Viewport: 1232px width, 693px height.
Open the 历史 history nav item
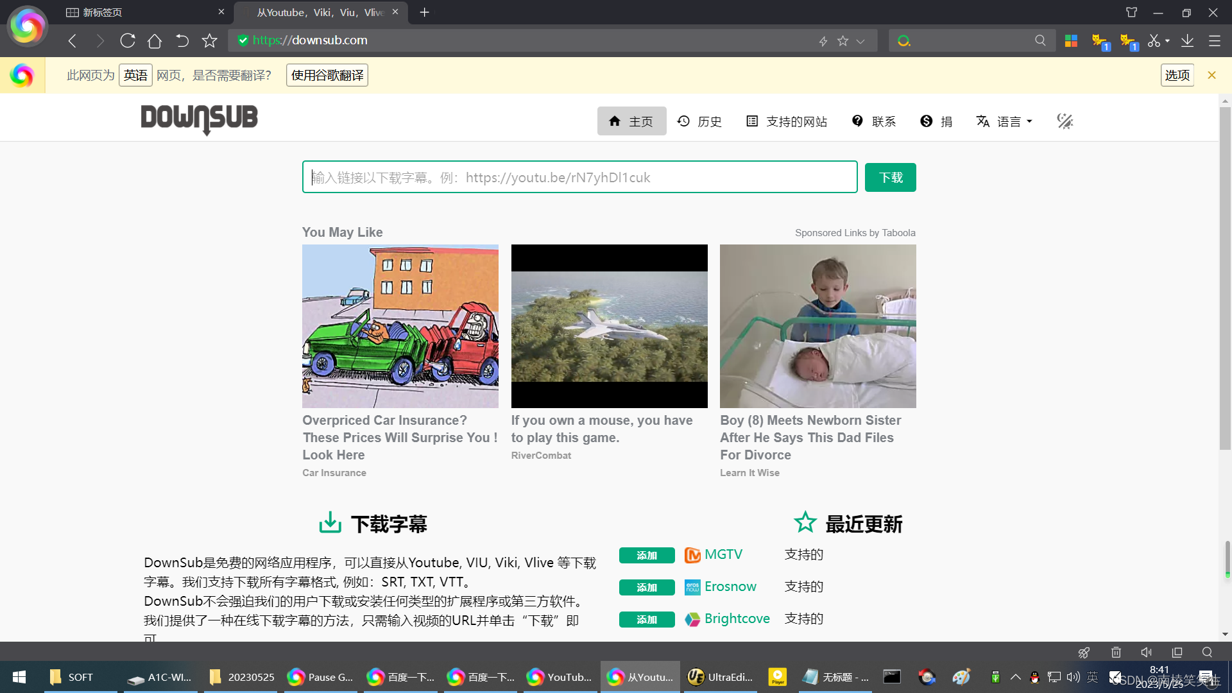pyautogui.click(x=699, y=121)
